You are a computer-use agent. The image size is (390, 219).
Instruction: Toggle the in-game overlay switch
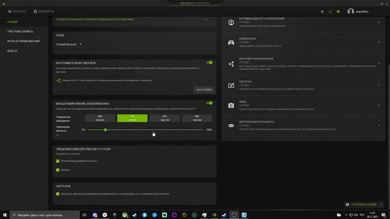[210, 63]
